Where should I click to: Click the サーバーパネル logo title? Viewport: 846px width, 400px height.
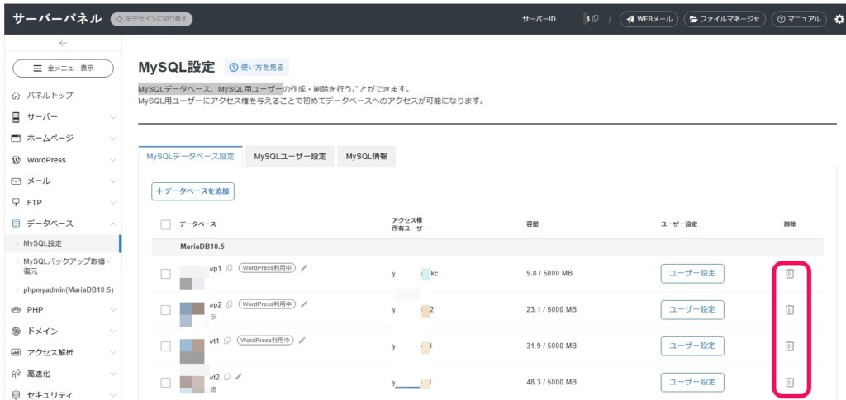pyautogui.click(x=57, y=19)
